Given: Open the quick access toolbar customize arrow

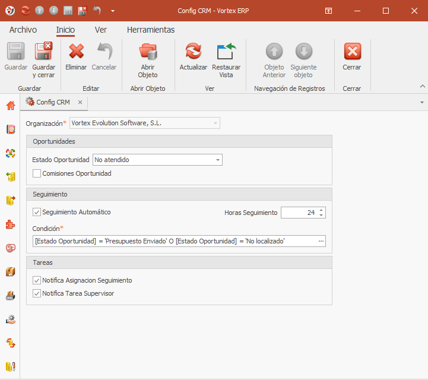Looking at the screenshot, I should (113, 11).
